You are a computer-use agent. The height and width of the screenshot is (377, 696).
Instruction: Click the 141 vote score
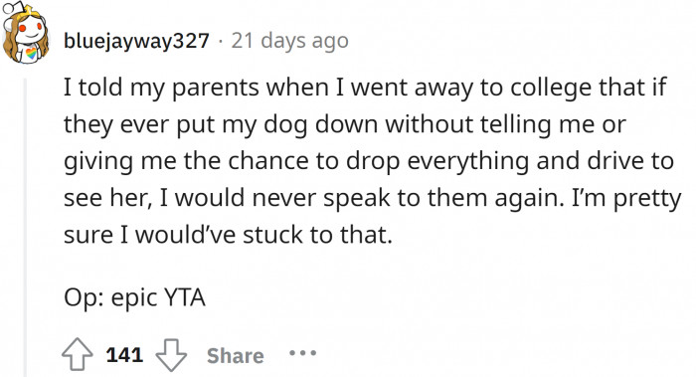coord(124,355)
